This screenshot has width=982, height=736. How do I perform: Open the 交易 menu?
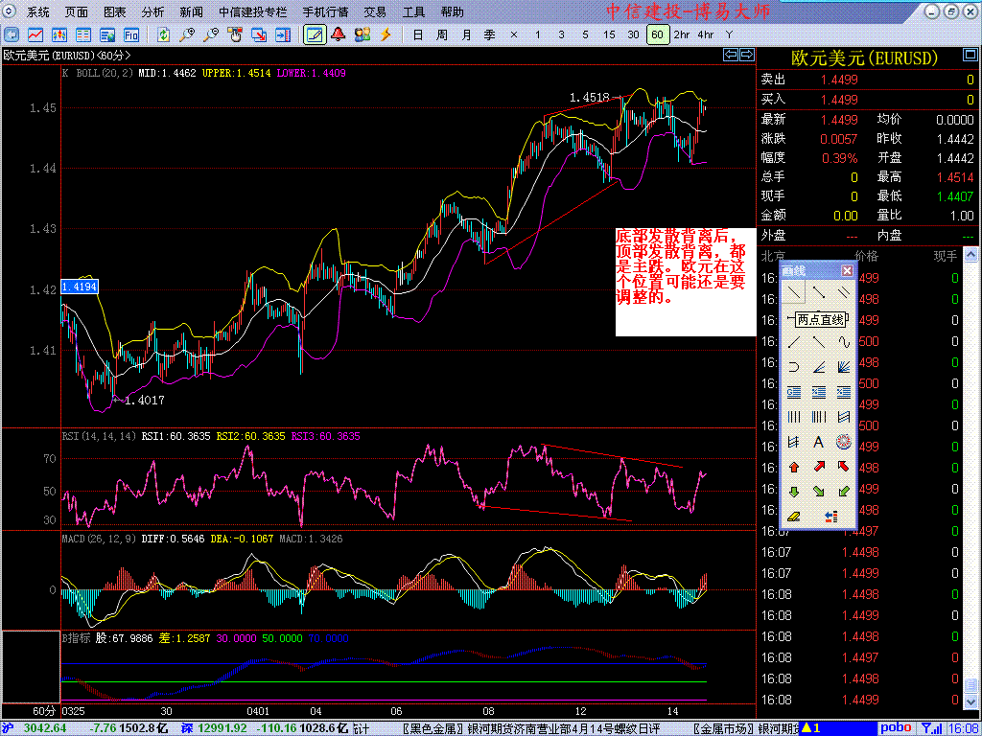point(375,11)
